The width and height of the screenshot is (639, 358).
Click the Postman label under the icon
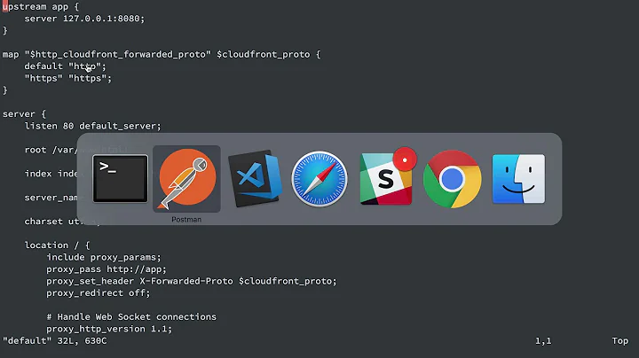pos(186,218)
